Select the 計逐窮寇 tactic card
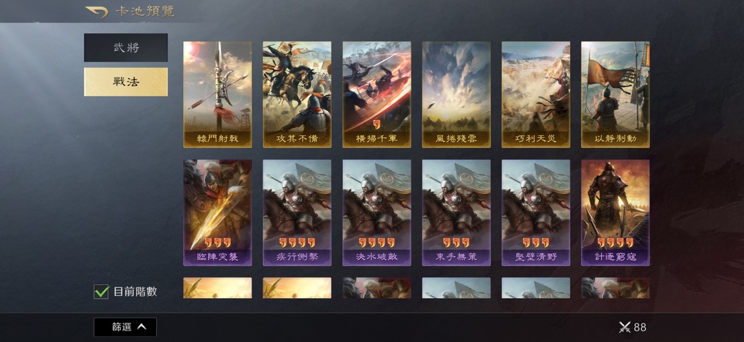 click(615, 213)
